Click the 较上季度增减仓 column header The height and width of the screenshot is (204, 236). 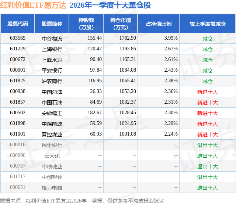point(208,24)
